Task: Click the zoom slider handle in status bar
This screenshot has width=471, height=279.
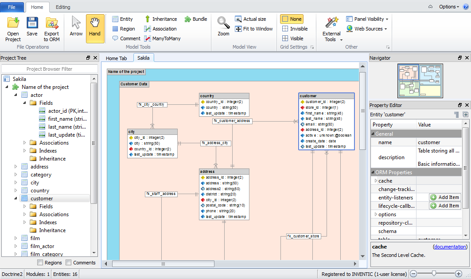Action: pos(434,274)
